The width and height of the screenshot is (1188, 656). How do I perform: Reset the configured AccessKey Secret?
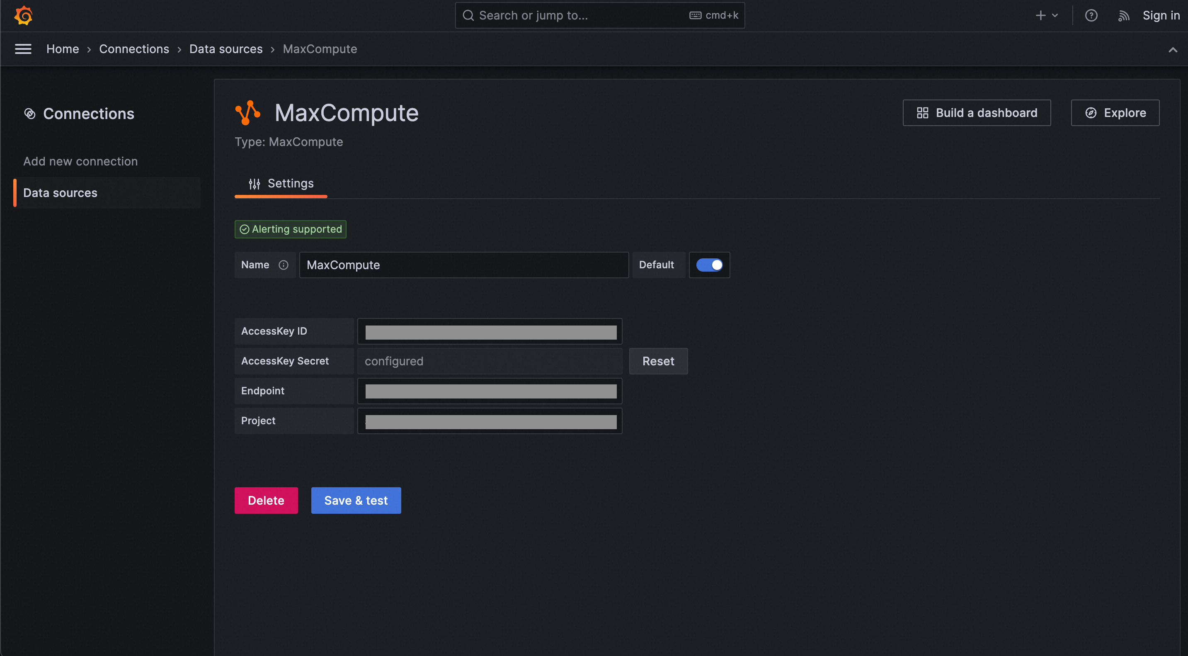point(658,361)
